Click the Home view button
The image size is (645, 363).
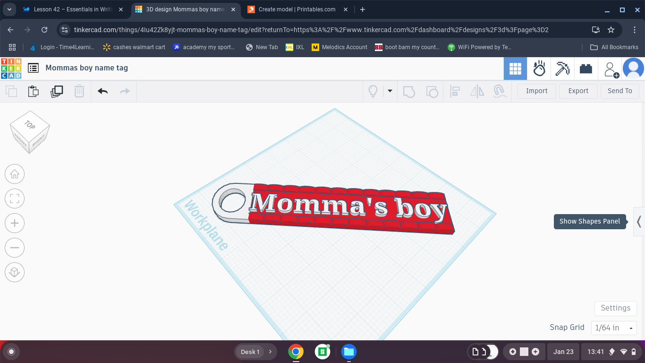(15, 174)
